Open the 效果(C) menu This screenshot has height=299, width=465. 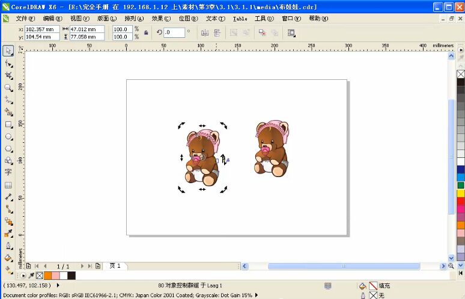pos(161,19)
